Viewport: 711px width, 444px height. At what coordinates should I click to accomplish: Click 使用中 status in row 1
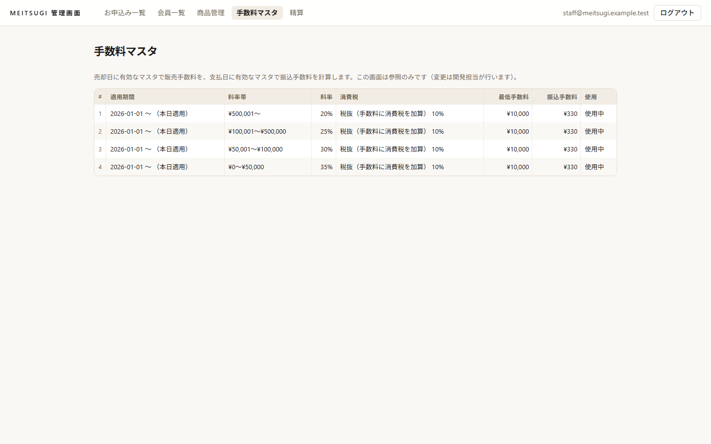[594, 113]
